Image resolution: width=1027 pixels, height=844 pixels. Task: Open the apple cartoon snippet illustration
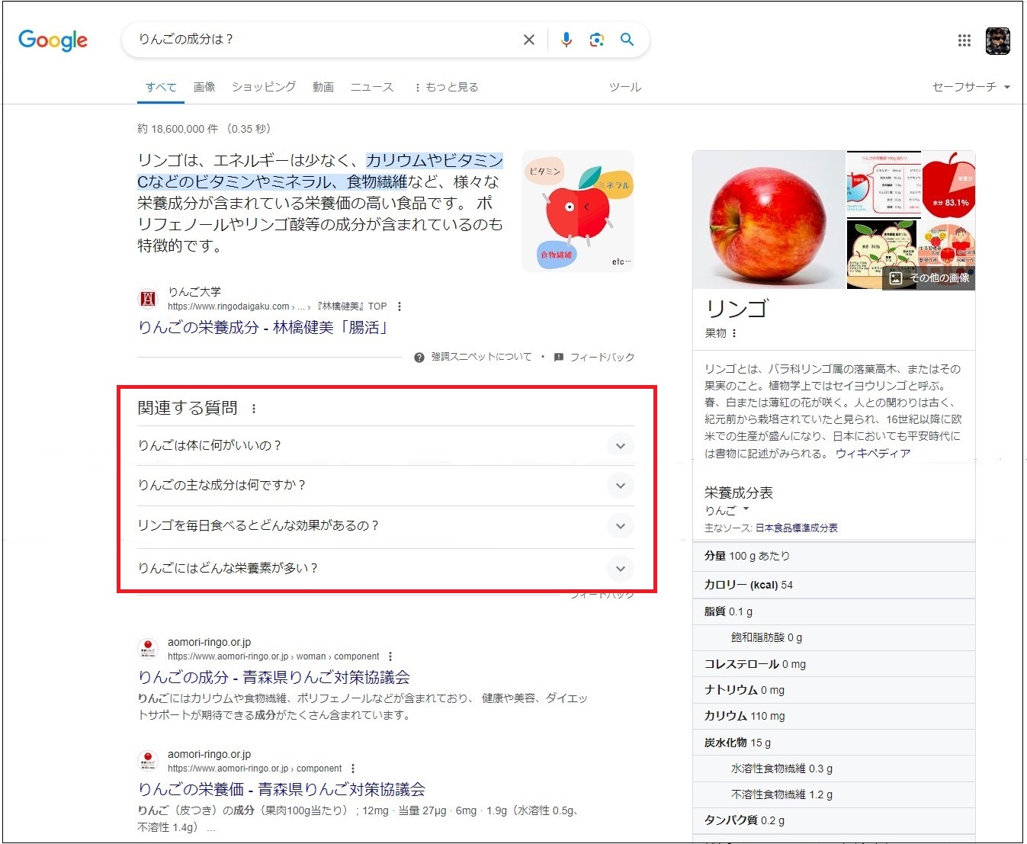[x=578, y=211]
